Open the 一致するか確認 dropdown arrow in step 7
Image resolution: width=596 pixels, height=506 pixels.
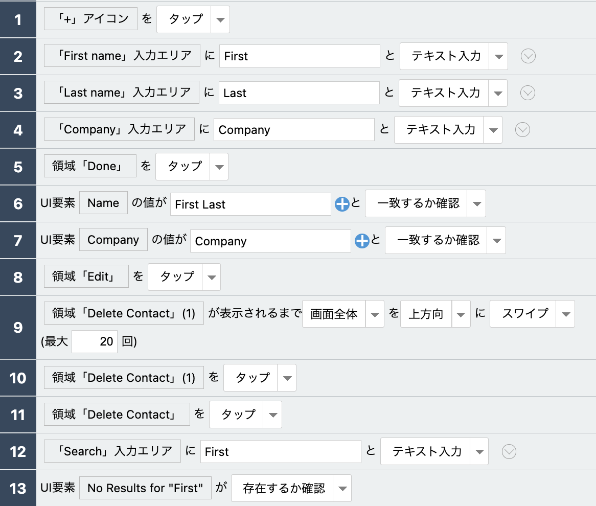[496, 240]
